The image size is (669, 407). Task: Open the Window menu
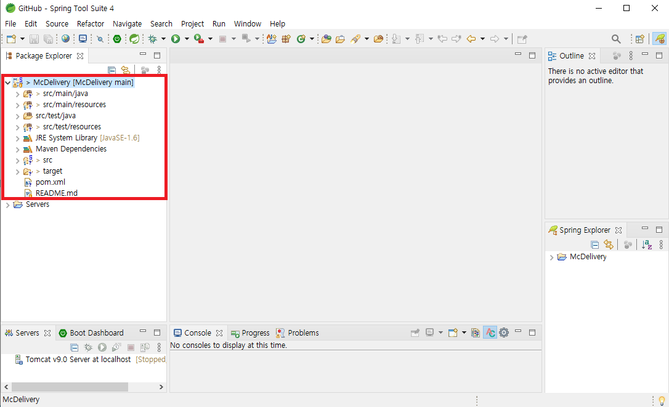[248, 24]
